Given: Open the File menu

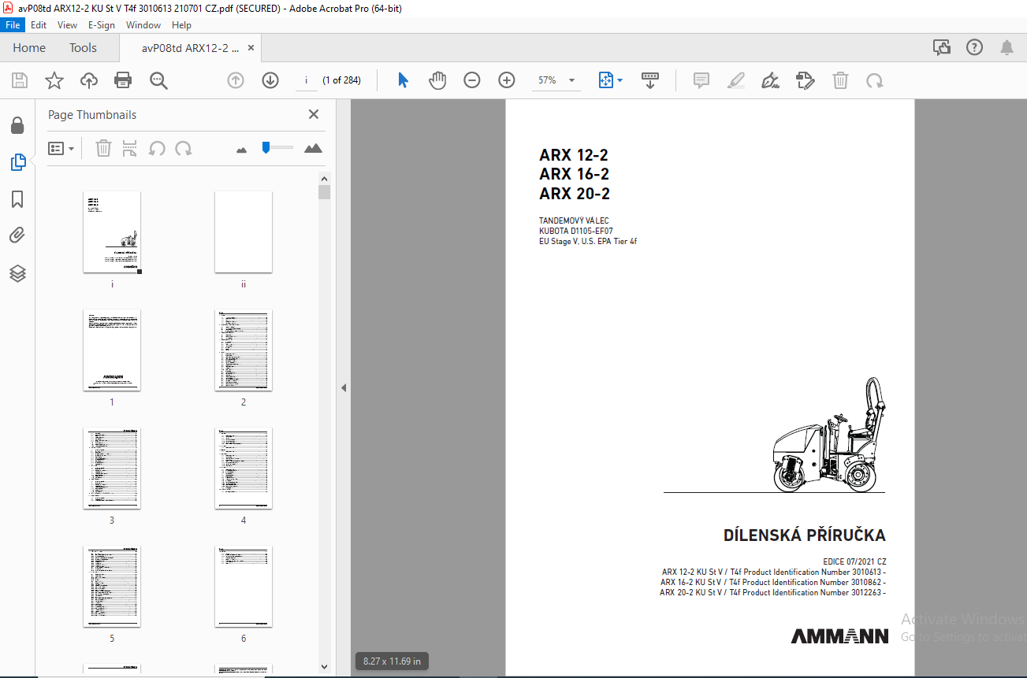Looking at the screenshot, I should click(x=13, y=25).
